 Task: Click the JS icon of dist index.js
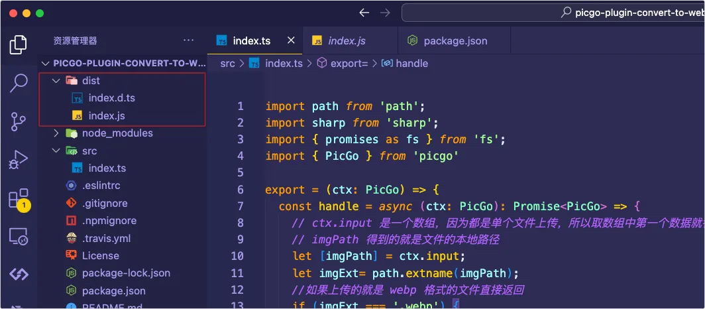point(78,116)
